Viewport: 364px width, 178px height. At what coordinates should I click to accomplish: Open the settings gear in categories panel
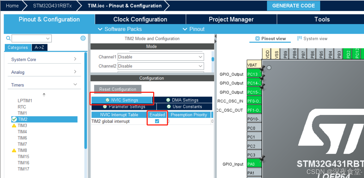[83, 38]
